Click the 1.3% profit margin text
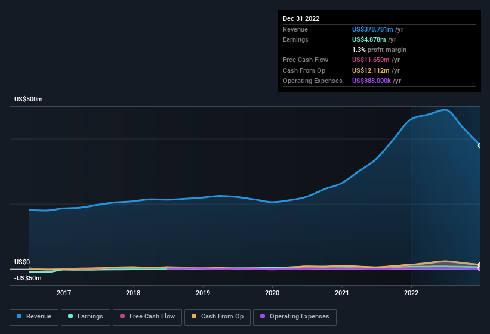The image size is (490, 334). pos(380,50)
